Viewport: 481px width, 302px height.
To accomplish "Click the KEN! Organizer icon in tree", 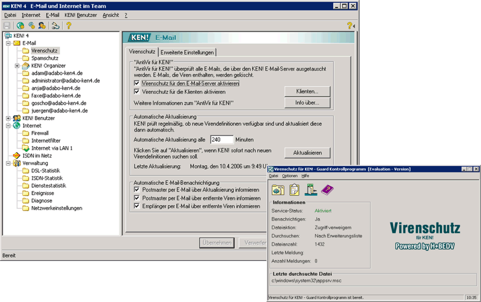I will pyautogui.click(x=26, y=65).
